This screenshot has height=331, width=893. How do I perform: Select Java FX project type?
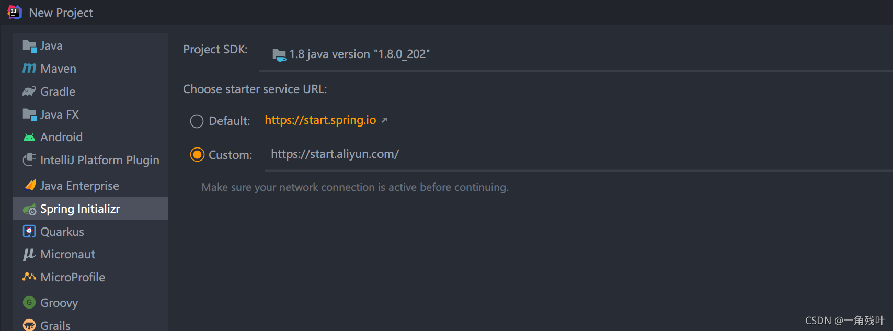[x=90, y=115]
